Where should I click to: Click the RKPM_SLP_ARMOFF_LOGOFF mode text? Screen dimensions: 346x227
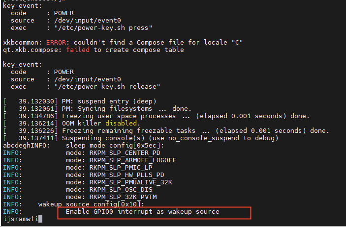[x=133, y=160]
